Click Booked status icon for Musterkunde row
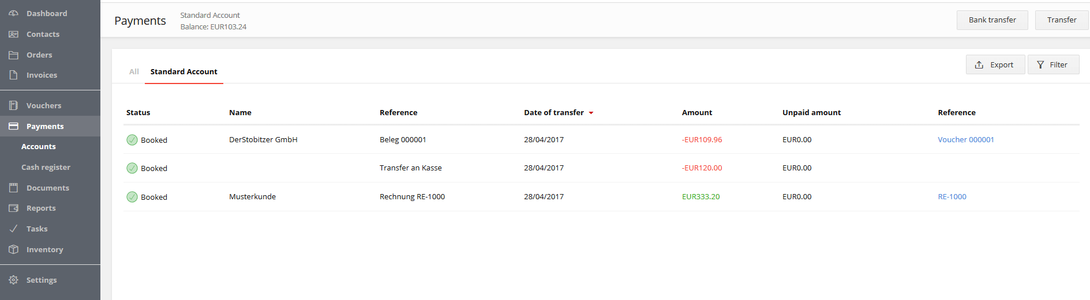Image resolution: width=1090 pixels, height=300 pixels. pyautogui.click(x=132, y=197)
